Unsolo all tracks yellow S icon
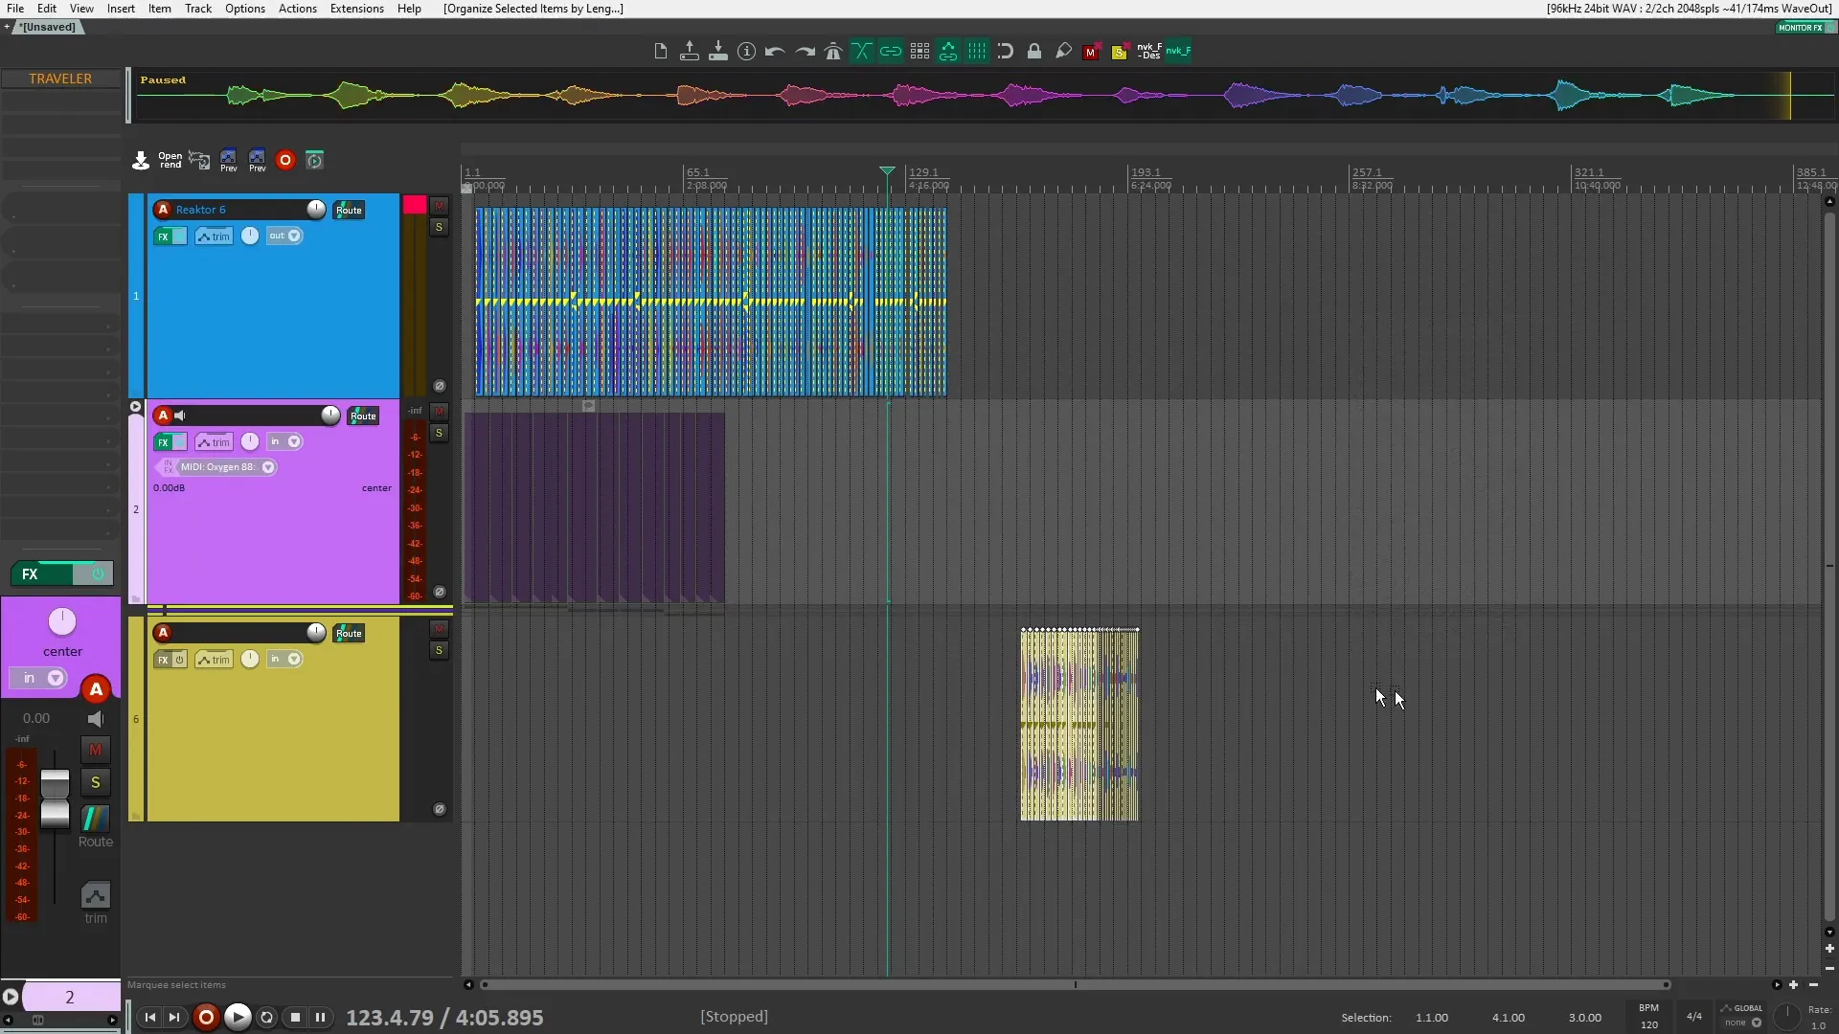 coord(1120,52)
